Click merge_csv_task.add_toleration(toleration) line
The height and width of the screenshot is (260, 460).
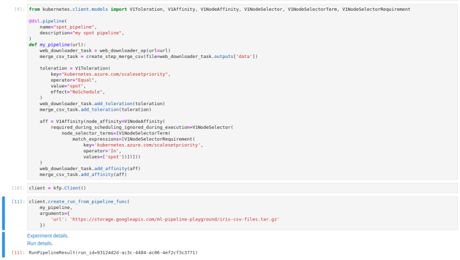96,110
